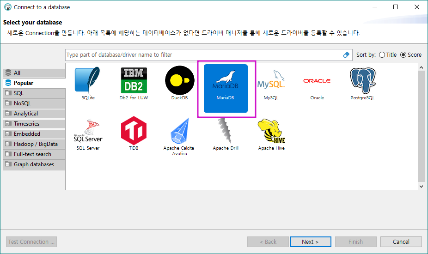Switch to the NoSQL category
The width and height of the screenshot is (428, 254).
[x=34, y=103]
